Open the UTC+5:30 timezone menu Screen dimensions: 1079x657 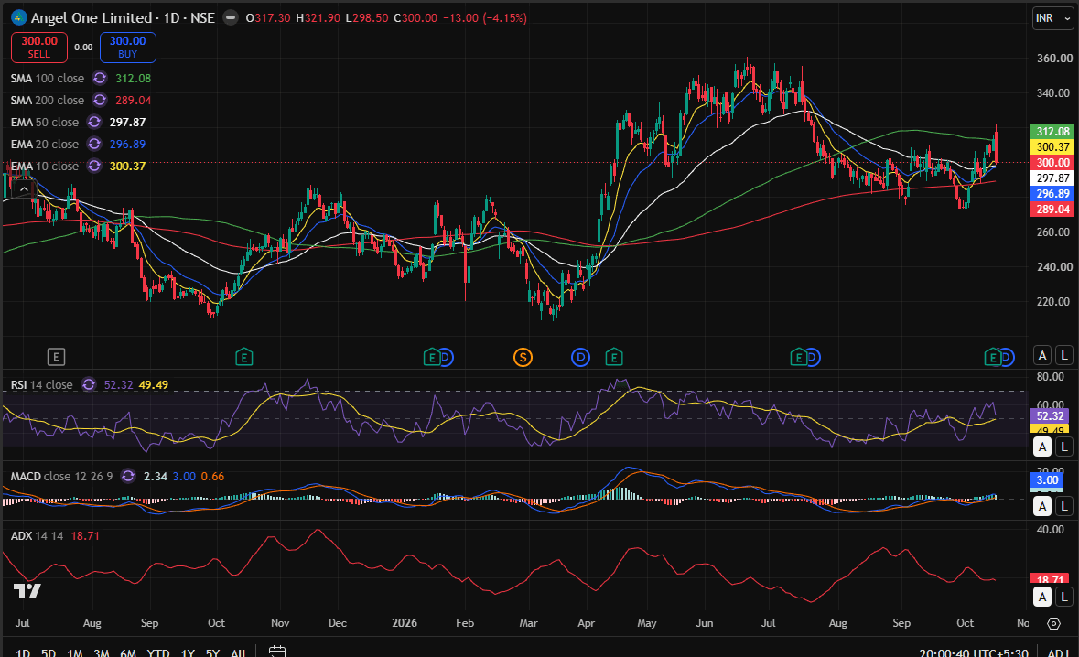[x=974, y=652]
